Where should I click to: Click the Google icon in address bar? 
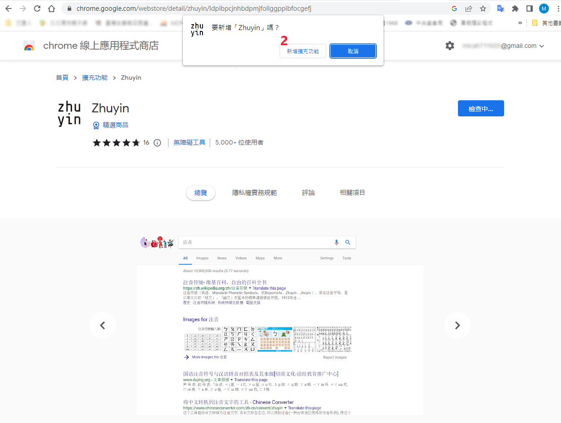point(454,9)
